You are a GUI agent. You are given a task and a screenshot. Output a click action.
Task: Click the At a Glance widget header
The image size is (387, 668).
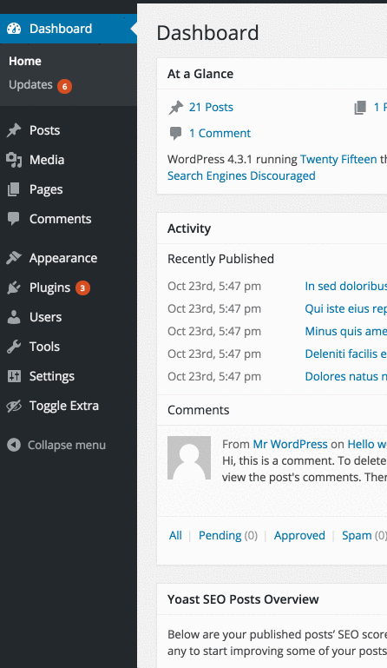[x=272, y=74]
